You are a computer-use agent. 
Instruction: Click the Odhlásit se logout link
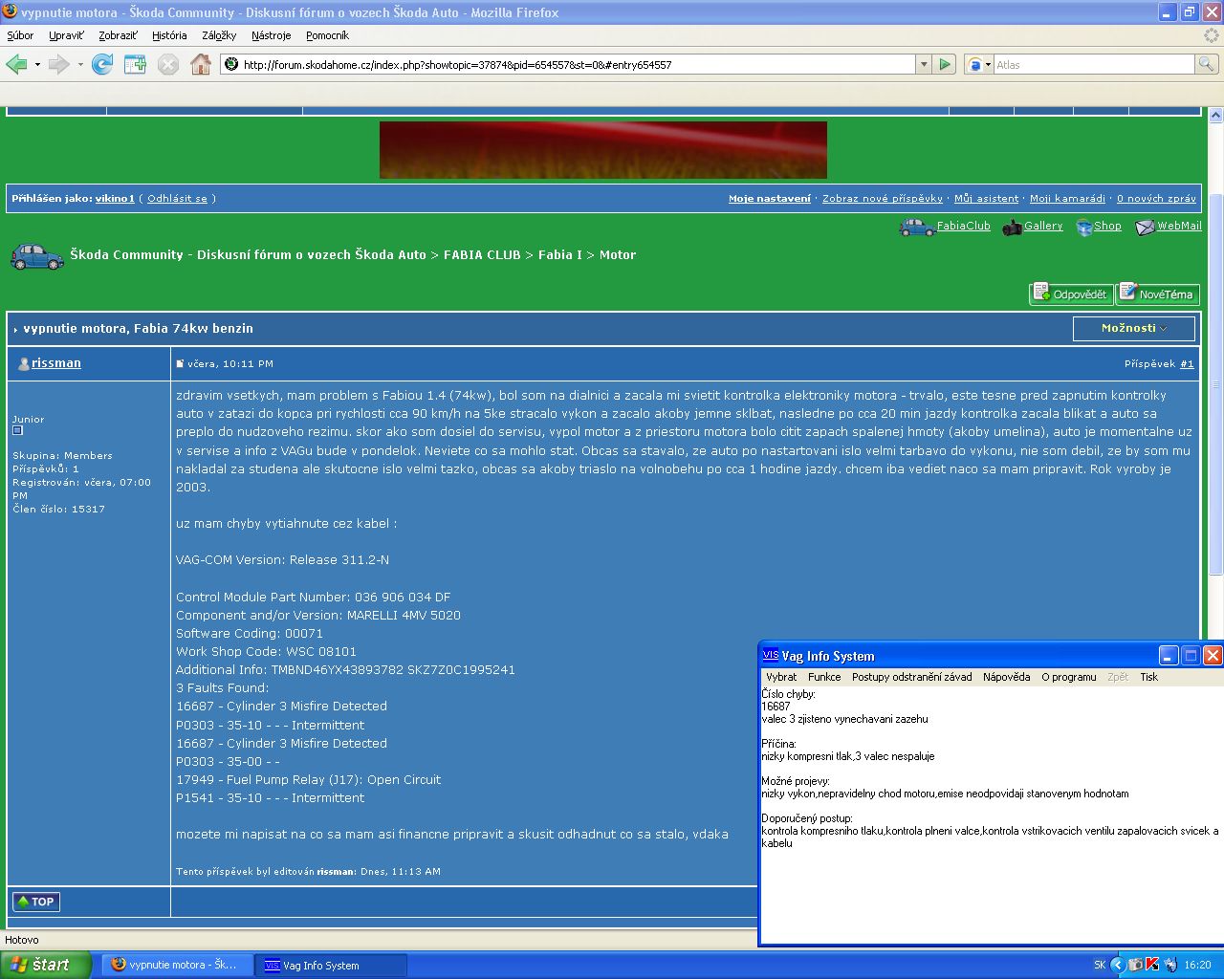pyautogui.click(x=177, y=199)
